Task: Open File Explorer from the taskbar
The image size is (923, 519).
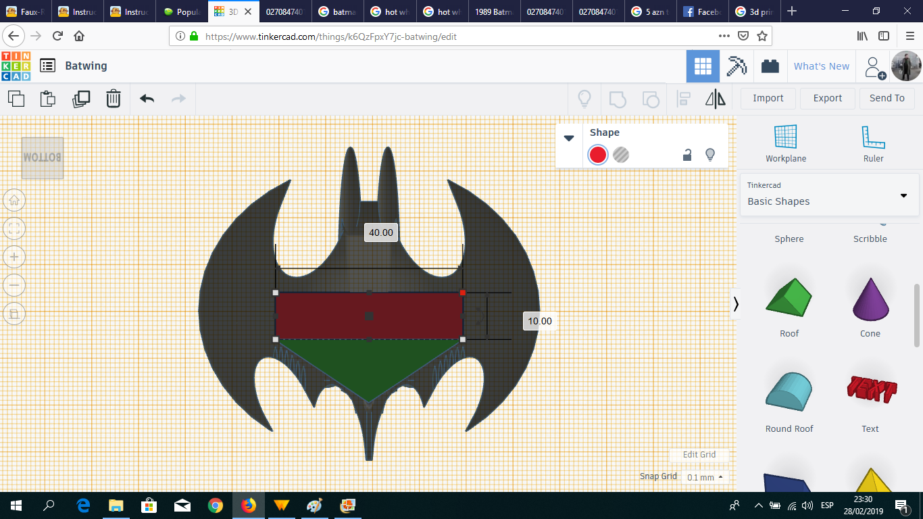Action: coord(116,505)
